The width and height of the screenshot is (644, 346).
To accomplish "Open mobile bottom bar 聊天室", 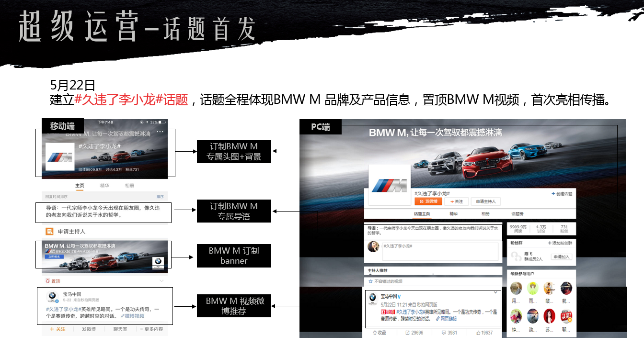I will pyautogui.click(x=120, y=329).
